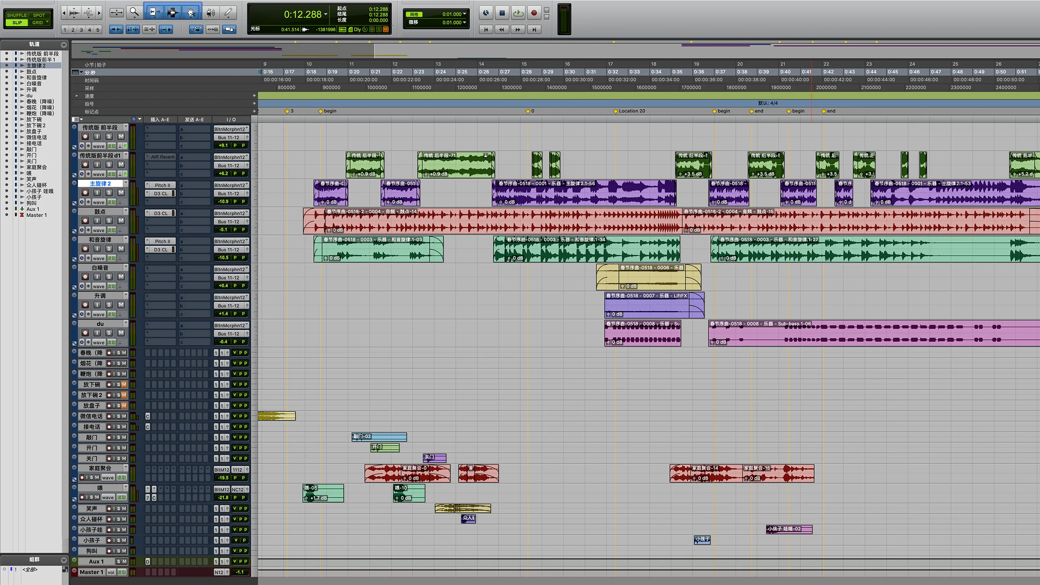The image size is (1040, 585).
Task: Record-arm the 和音旋律 track
Action: click(85, 249)
